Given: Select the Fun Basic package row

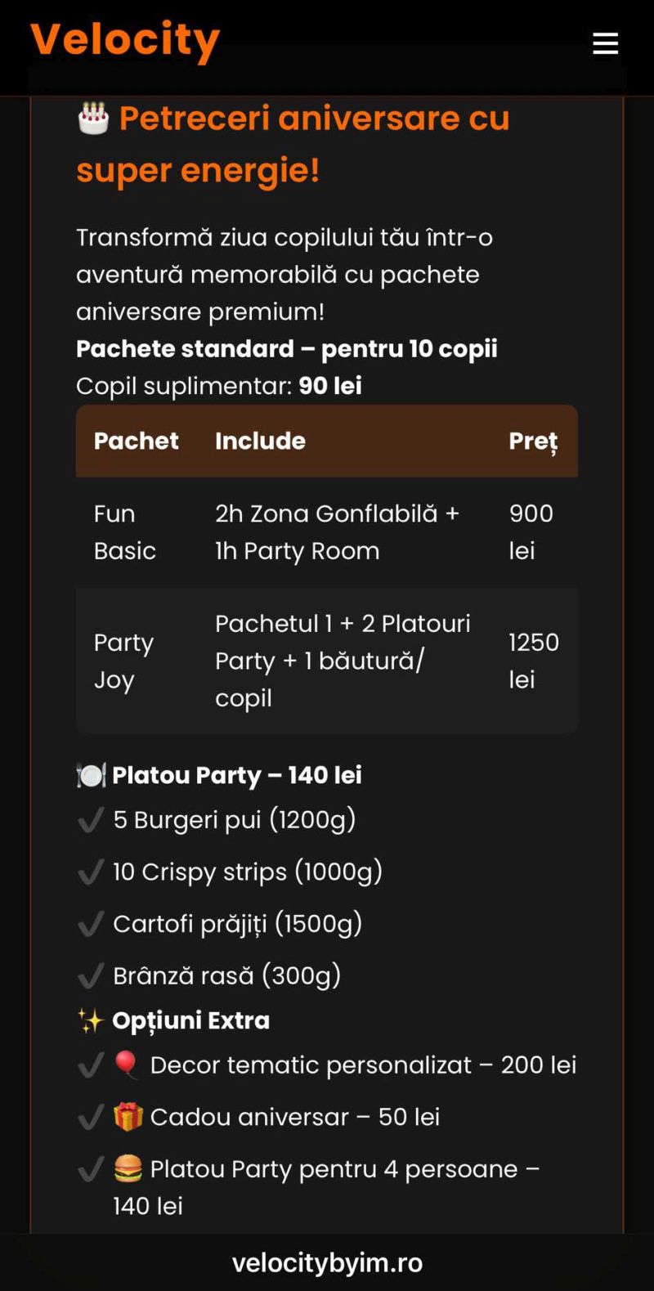Looking at the screenshot, I should (327, 531).
